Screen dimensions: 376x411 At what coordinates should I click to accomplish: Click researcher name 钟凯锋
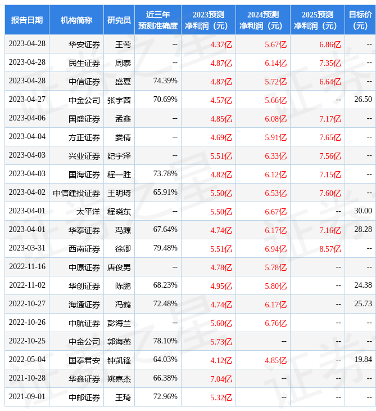(119, 360)
